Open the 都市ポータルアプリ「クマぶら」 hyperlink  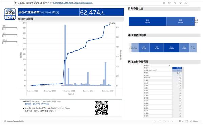(39, 104)
